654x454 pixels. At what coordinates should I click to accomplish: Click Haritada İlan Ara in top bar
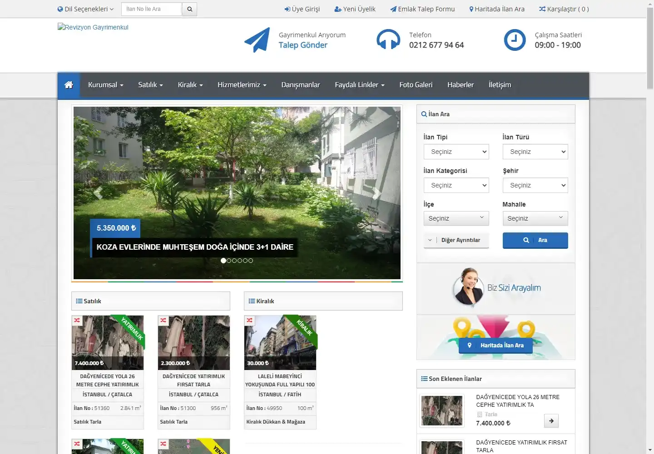[497, 9]
